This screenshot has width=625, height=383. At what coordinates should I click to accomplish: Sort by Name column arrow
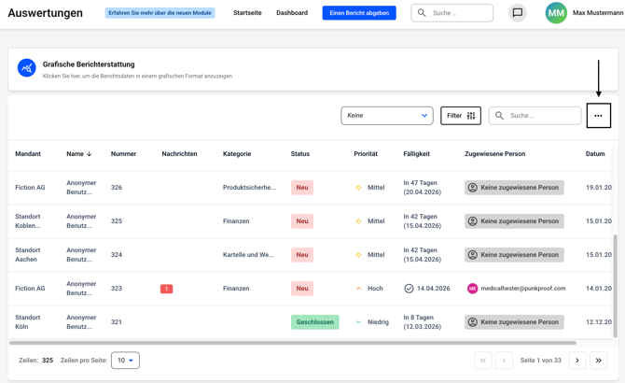click(89, 154)
